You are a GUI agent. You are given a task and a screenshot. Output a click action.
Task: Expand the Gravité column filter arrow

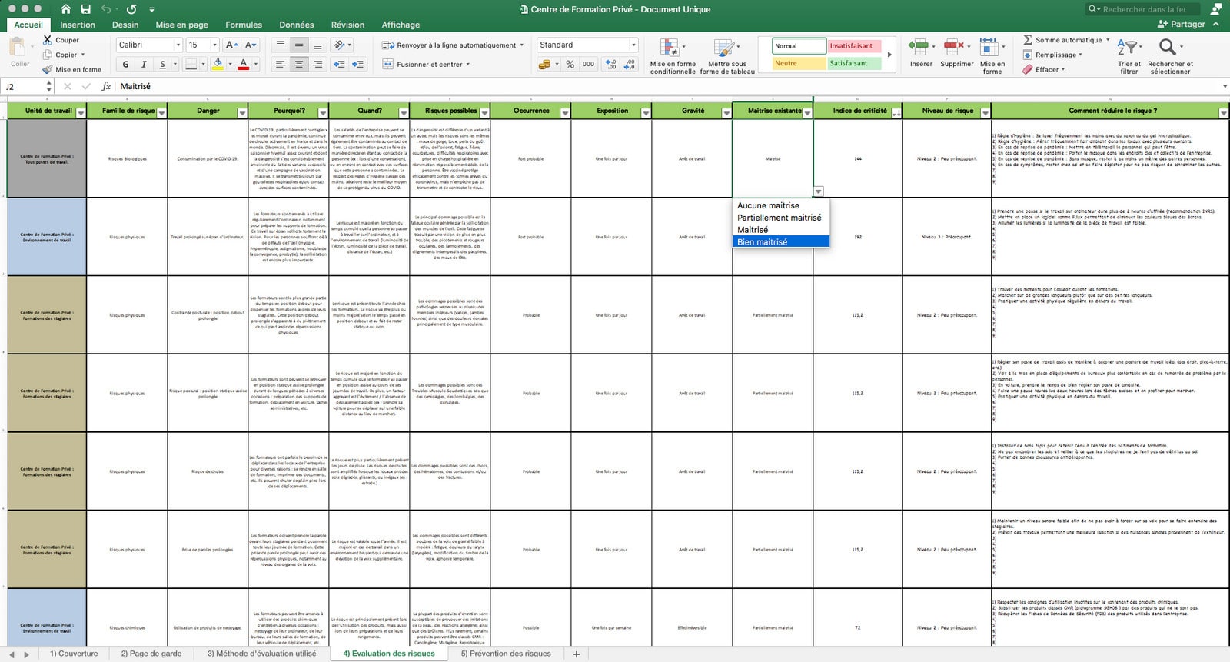726,113
